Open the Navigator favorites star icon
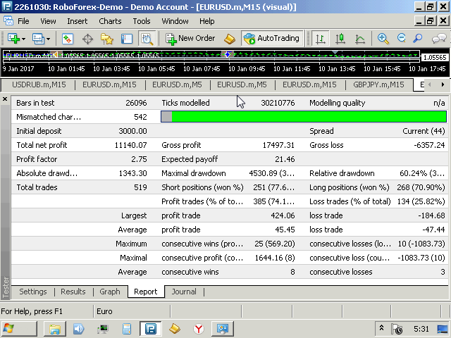 [106, 39]
